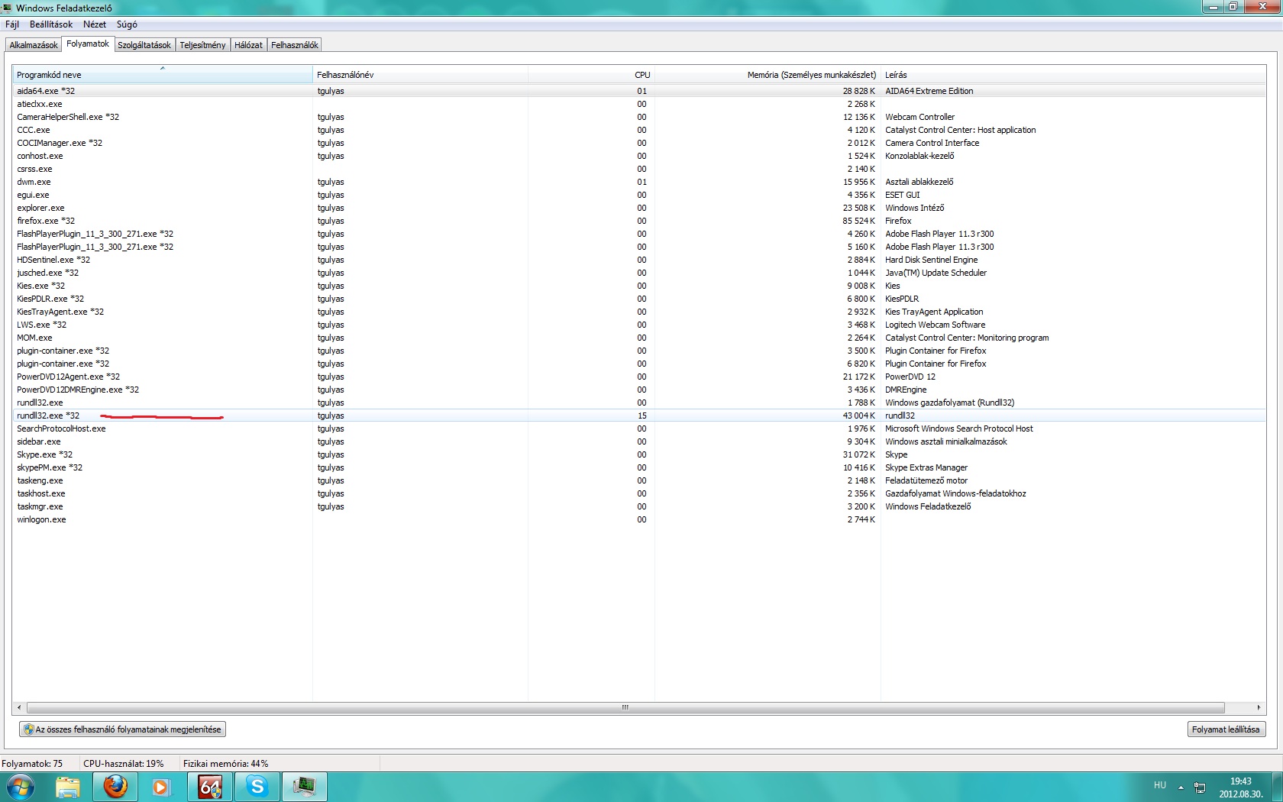Select PowerDVD12DMREngine.exe *32 process
The image size is (1283, 802).
[638, 390]
